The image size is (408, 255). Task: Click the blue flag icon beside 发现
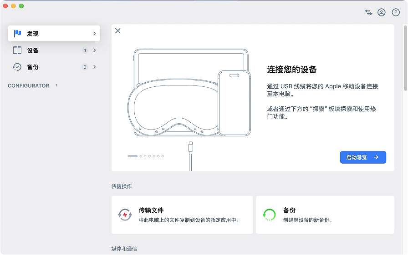click(17, 34)
